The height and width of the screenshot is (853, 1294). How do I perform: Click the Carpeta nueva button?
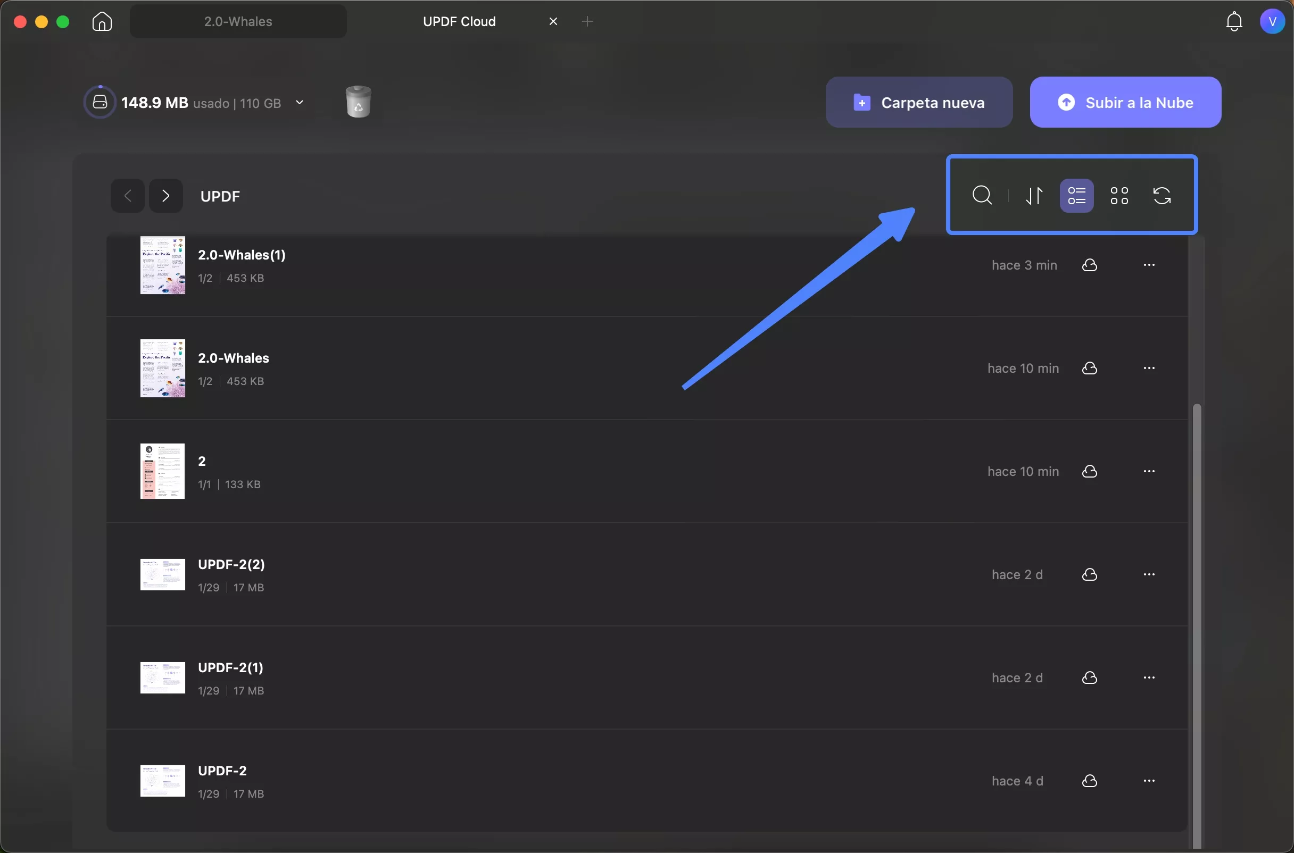[x=918, y=102]
